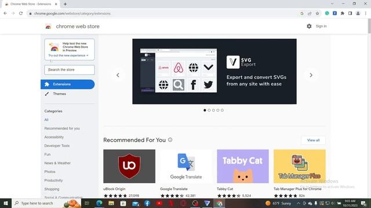Select the first carousel dot
Image resolution: width=371 pixels, height=208 pixels.
point(205,110)
